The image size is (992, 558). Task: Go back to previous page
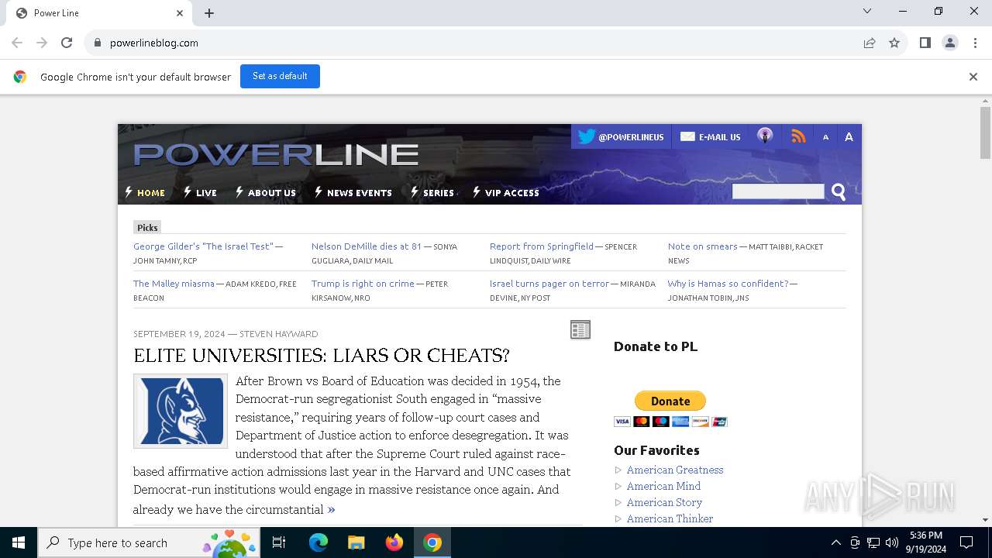[17, 43]
